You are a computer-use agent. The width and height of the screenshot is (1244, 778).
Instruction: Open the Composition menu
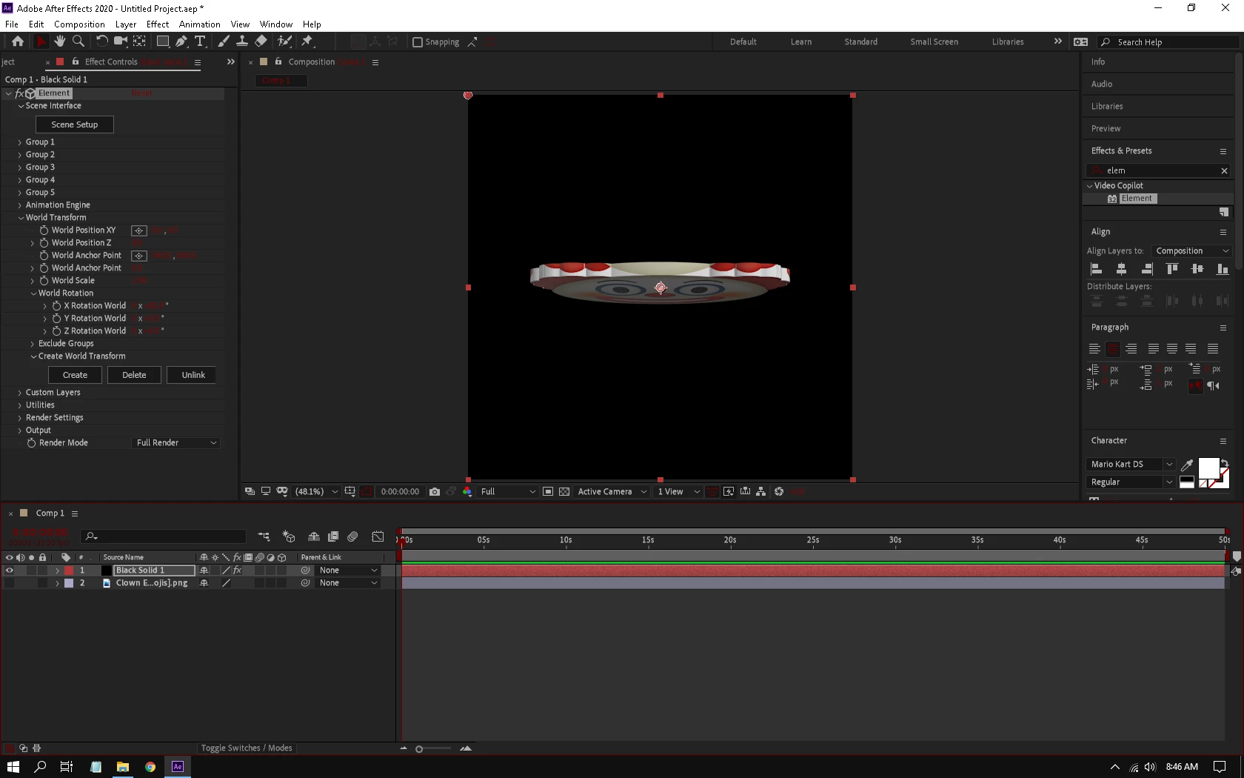[x=79, y=24]
